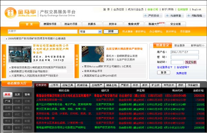Open 北京宝钢大酒店整体产权转让 headline
207x133 pixels.
124,49
